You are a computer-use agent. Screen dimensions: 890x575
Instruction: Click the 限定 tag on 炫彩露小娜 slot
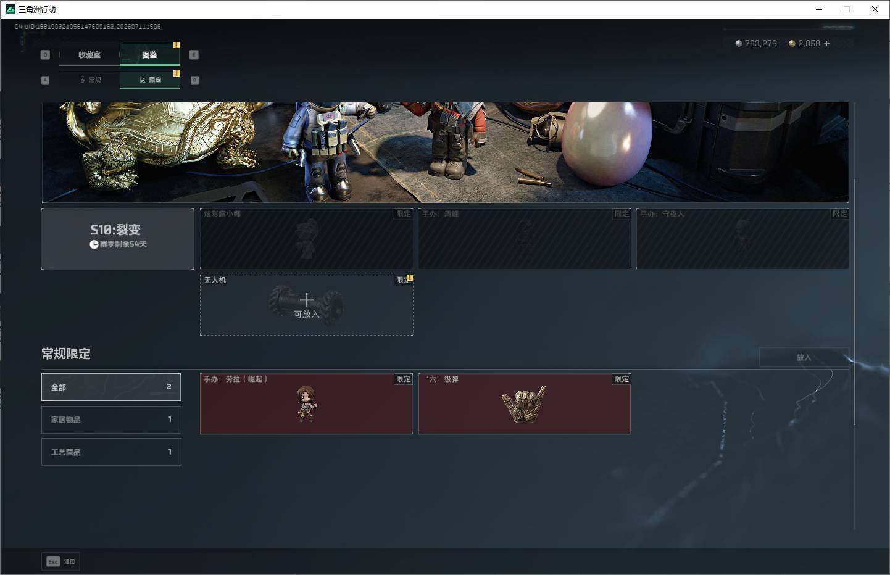pyautogui.click(x=404, y=213)
